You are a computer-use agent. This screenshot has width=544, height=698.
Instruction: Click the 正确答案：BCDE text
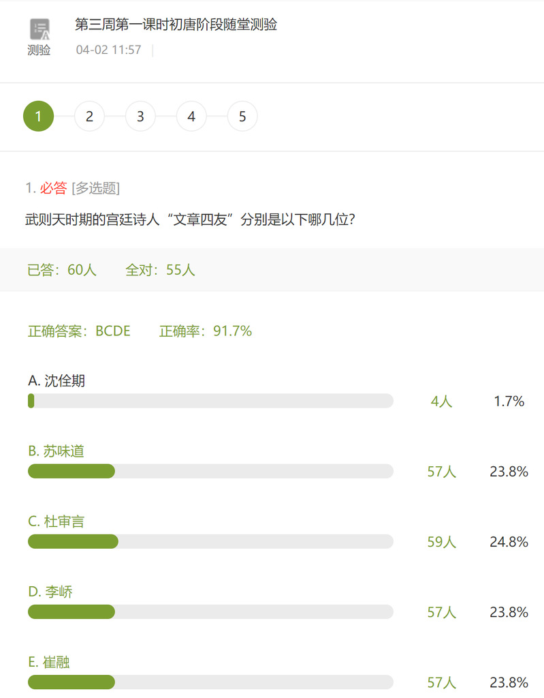[79, 331]
